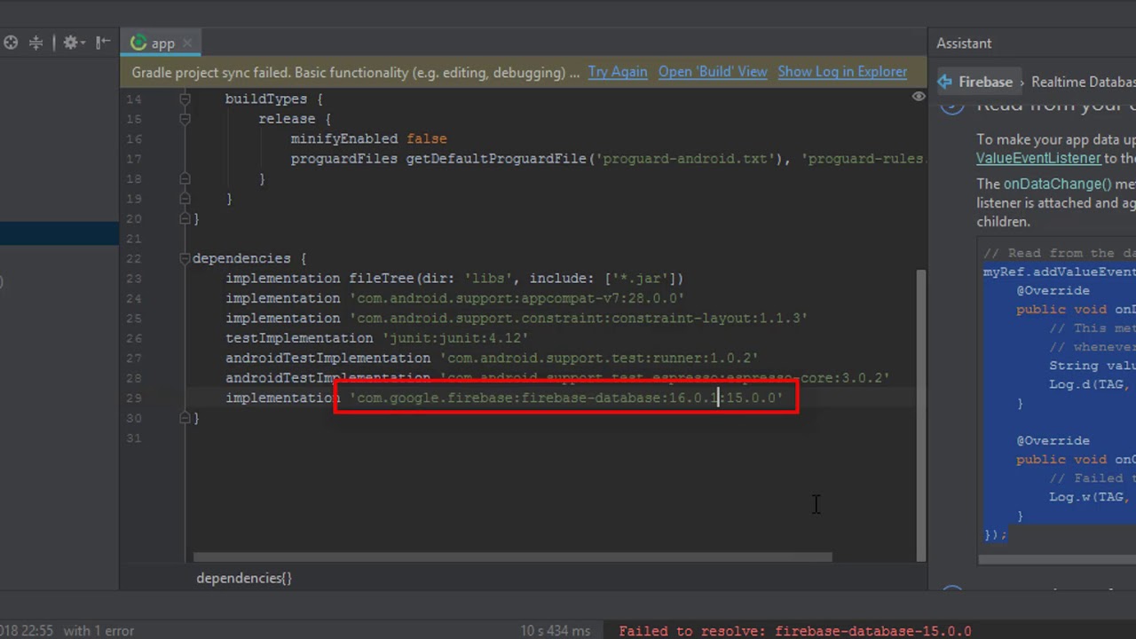
Task: Click the Try Again link
Action: click(618, 72)
